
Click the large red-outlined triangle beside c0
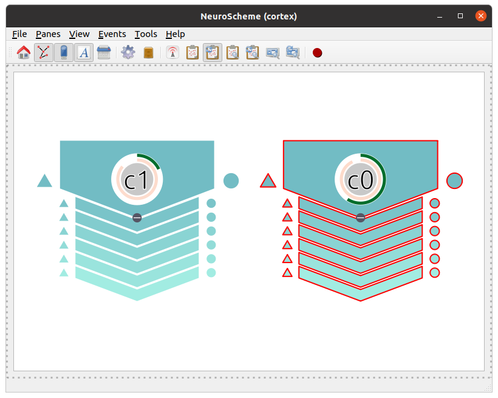(x=268, y=181)
